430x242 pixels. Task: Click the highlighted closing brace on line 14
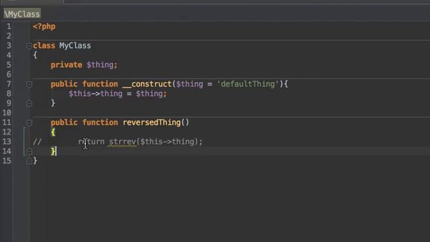[52, 151]
